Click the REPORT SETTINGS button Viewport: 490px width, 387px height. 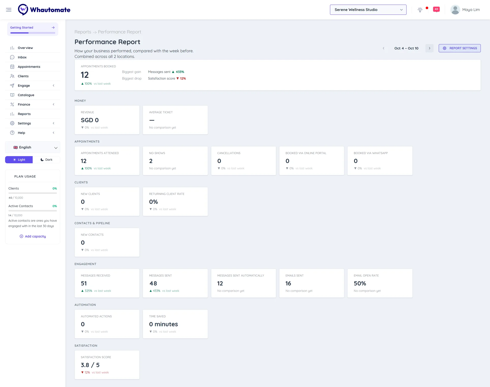coord(460,48)
